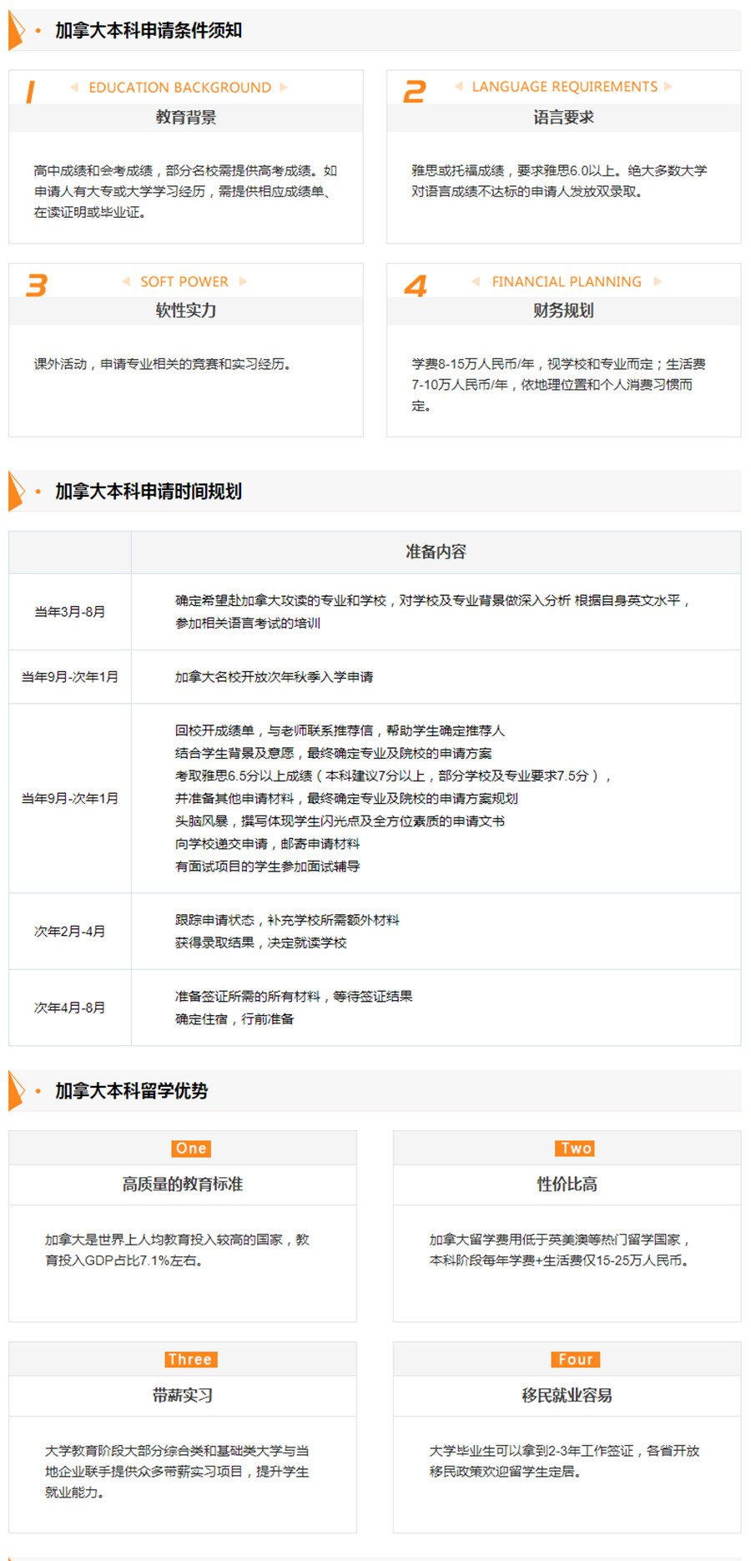751x1561 pixels.
Task: Click the right triangle after SOFT POWER
Action: [x=243, y=281]
